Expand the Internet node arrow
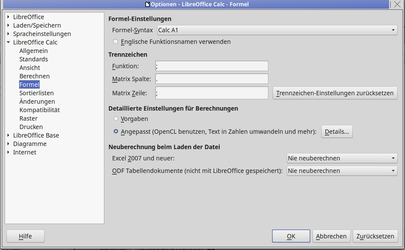The width and height of the screenshot is (405, 250). (x=8, y=152)
